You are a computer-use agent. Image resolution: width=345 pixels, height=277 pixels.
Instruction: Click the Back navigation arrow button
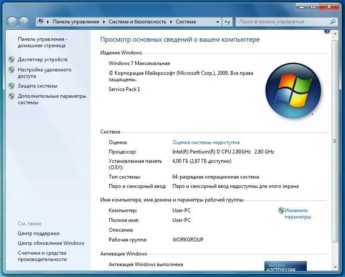12,22
